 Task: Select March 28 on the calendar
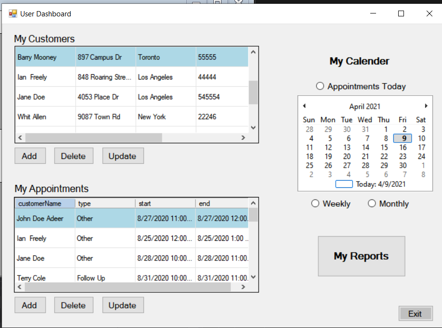[310, 129]
